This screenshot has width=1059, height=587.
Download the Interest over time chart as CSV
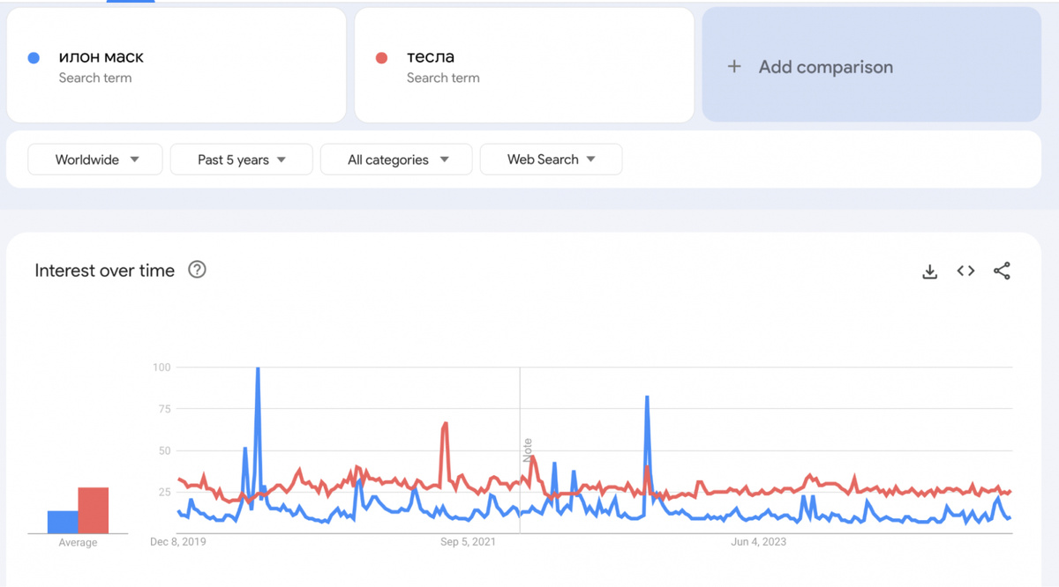coord(929,271)
